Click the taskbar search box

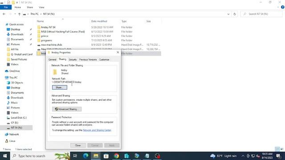coord(40,156)
